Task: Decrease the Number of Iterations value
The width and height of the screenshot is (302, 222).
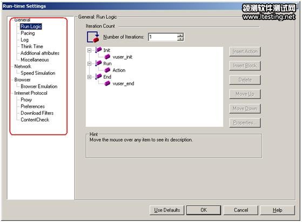Action: coord(180,39)
